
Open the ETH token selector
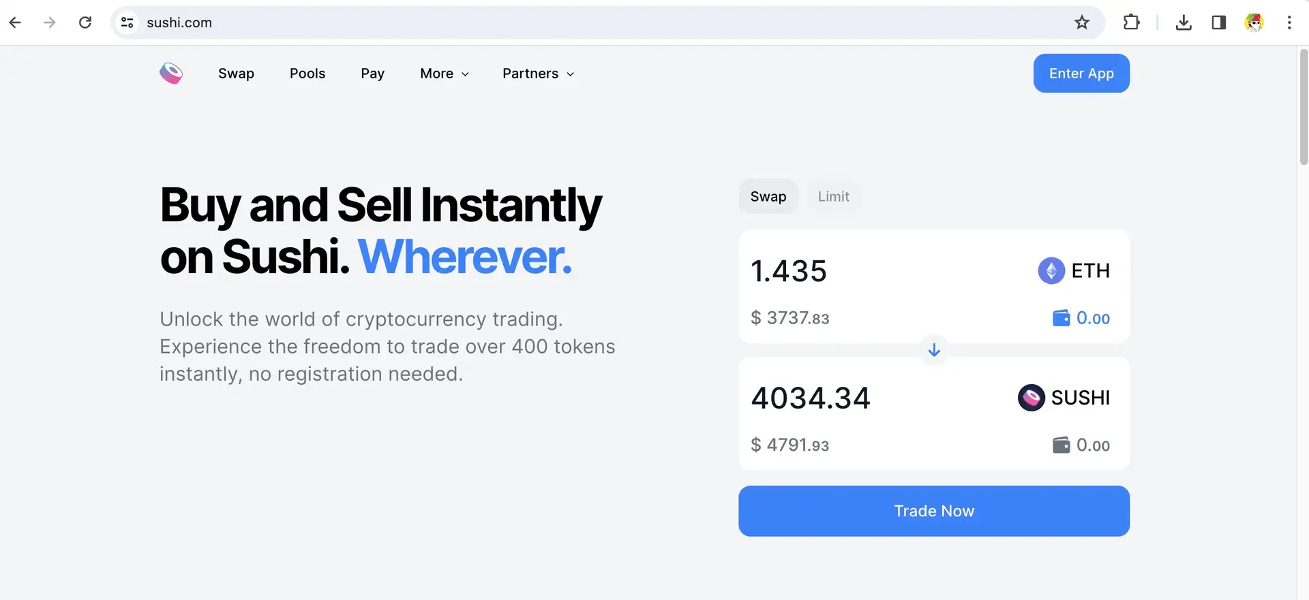click(x=1074, y=271)
